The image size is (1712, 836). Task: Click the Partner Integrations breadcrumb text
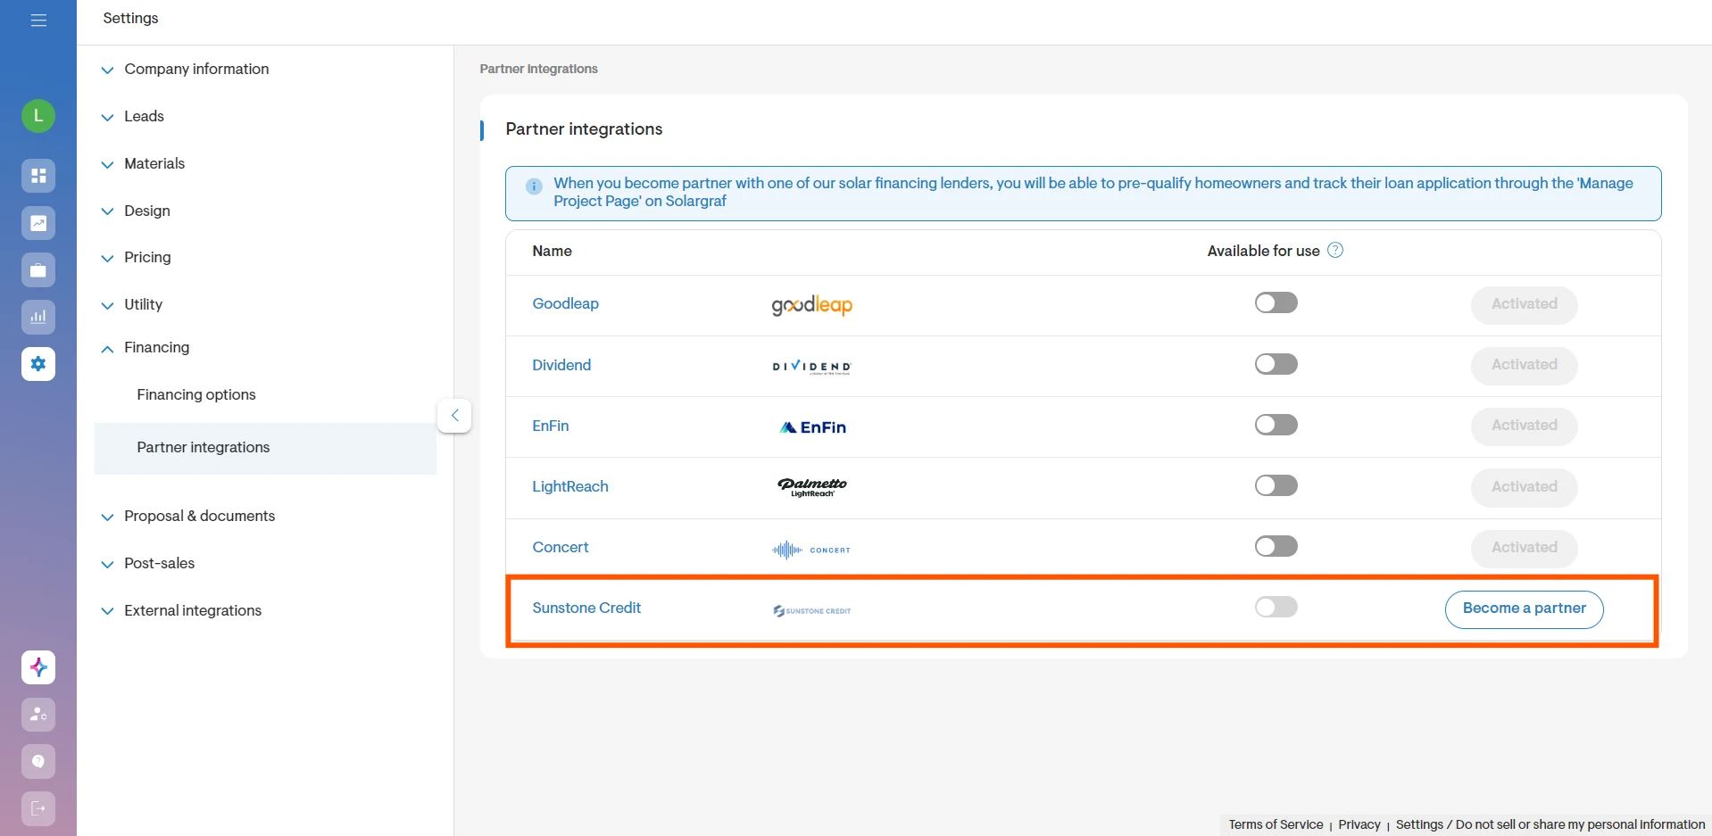[539, 69]
